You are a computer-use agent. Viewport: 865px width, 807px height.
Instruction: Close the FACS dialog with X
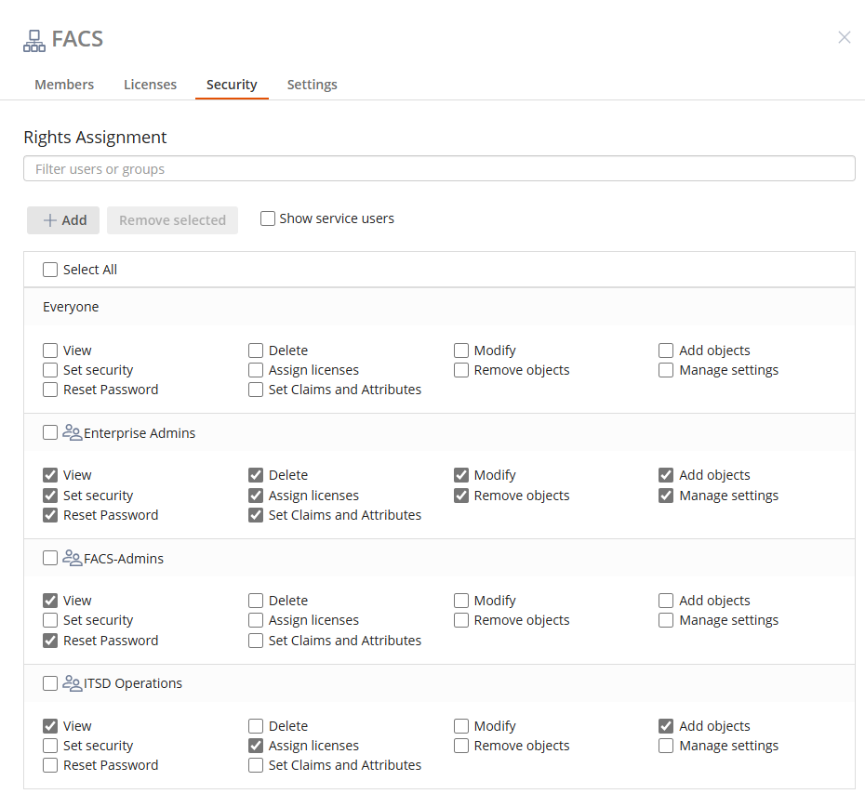point(844,37)
